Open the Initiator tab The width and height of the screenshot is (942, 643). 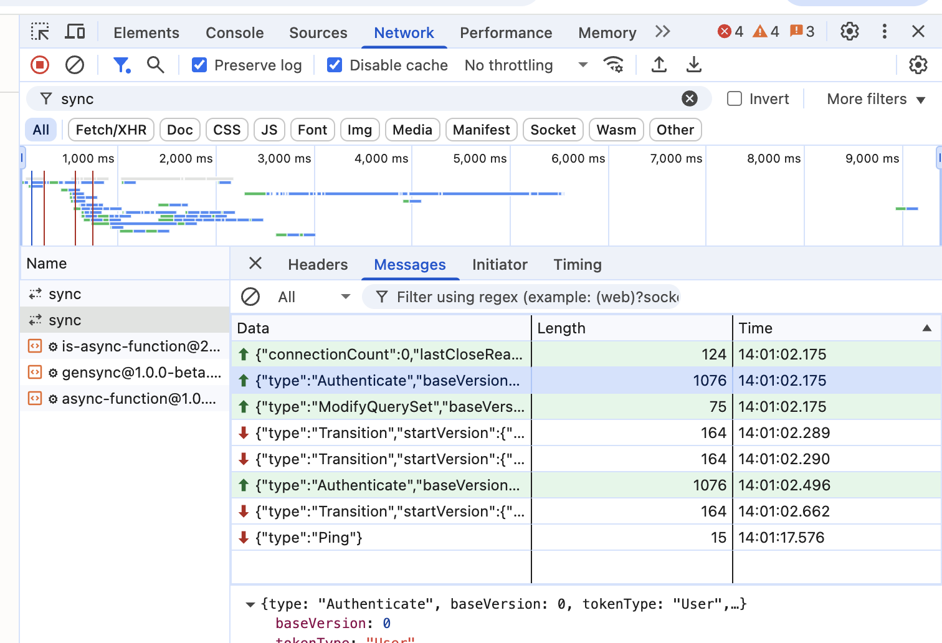[500, 265]
